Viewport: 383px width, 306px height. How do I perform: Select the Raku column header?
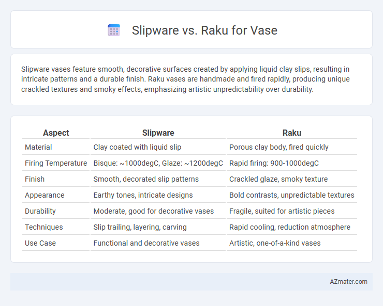pyautogui.click(x=292, y=133)
